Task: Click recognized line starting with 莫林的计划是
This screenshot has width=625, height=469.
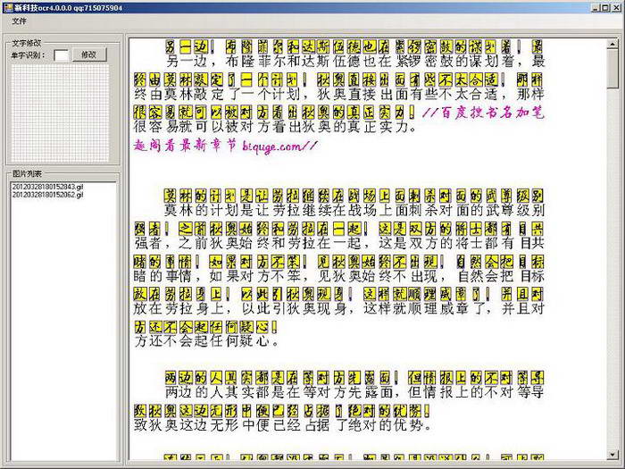Action: (354, 210)
